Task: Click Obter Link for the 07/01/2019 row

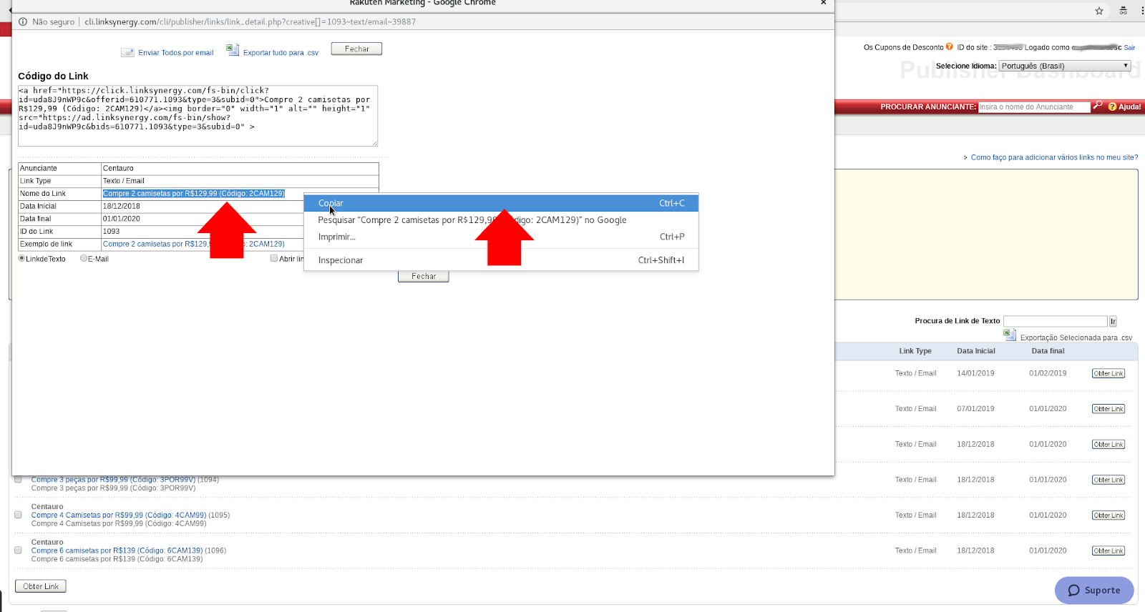Action: pyautogui.click(x=1109, y=409)
